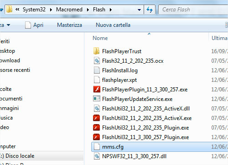Click the Apri toolbar button
228x165 pixels.
34,25
